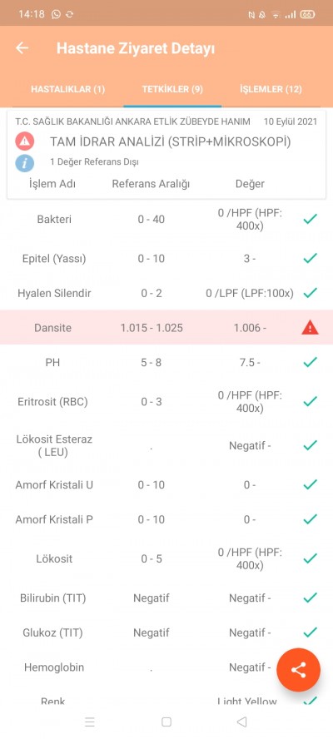
Task: Tap the green checkmark beside Bilirubin (TIT)
Action: (x=310, y=598)
